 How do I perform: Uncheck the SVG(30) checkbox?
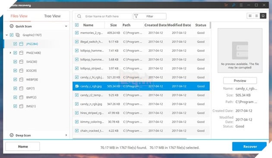point(15,62)
